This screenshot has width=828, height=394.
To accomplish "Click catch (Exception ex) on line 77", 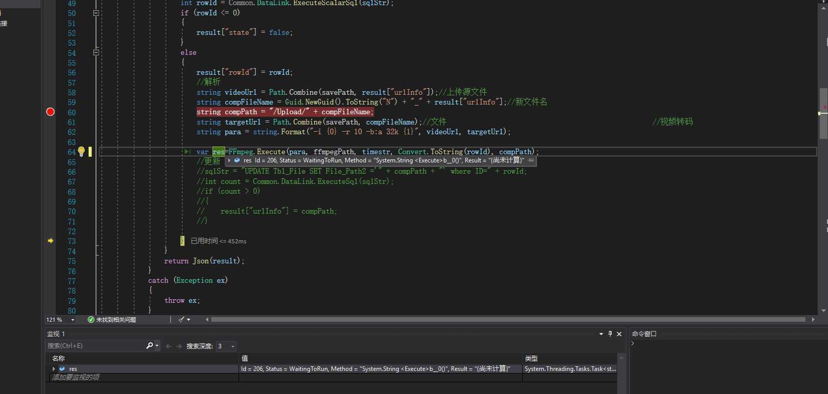I will tap(188, 280).
